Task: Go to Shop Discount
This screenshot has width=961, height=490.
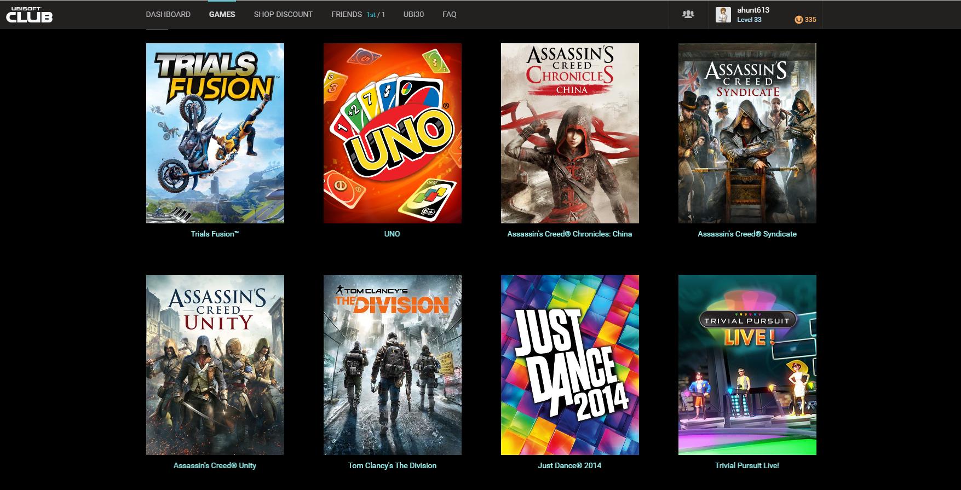Action: coord(283,14)
